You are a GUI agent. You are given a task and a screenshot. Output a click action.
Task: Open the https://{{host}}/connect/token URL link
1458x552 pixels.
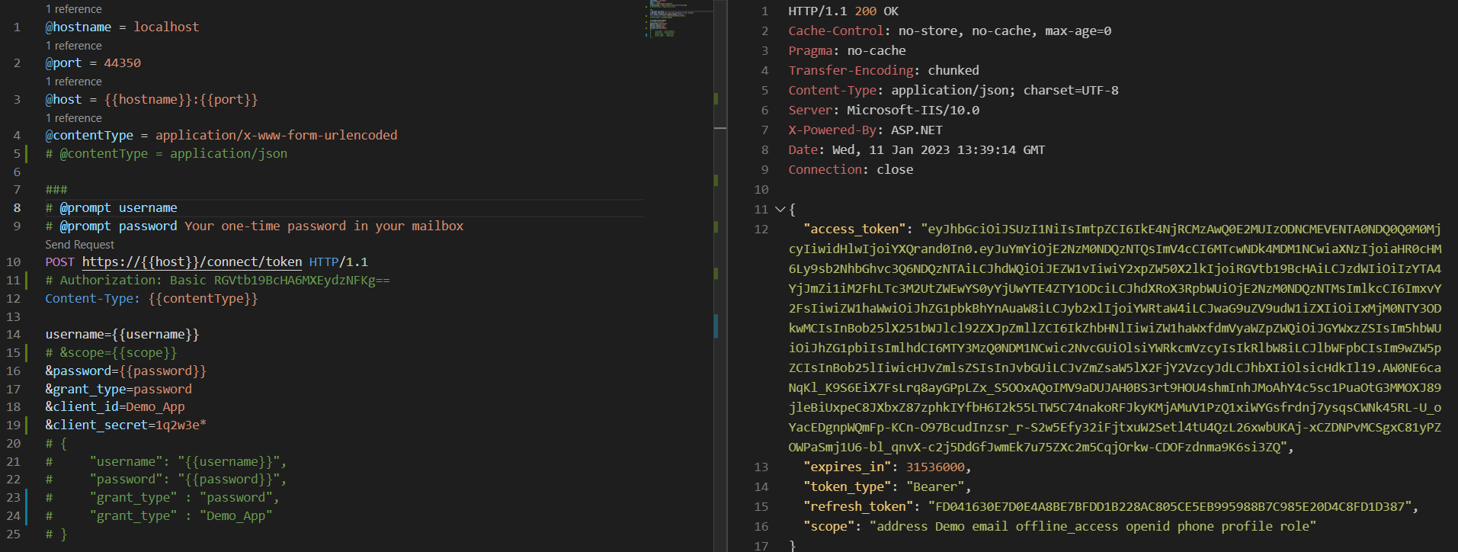pos(192,262)
